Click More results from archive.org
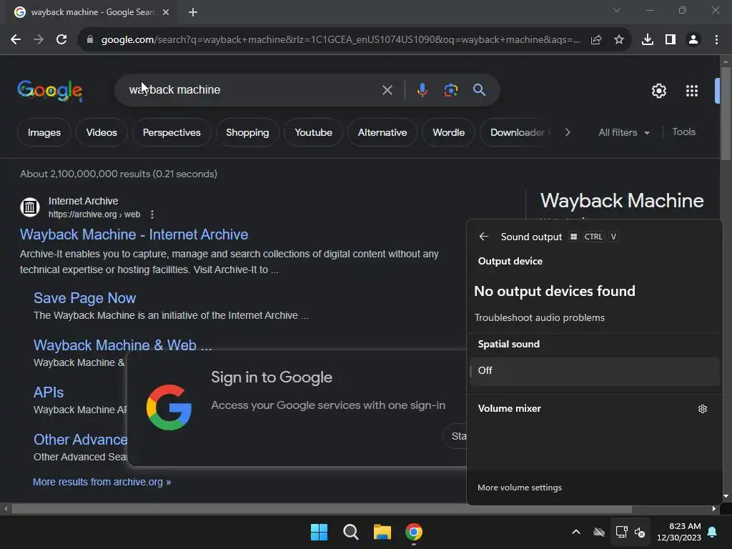732x549 pixels. pos(102,482)
